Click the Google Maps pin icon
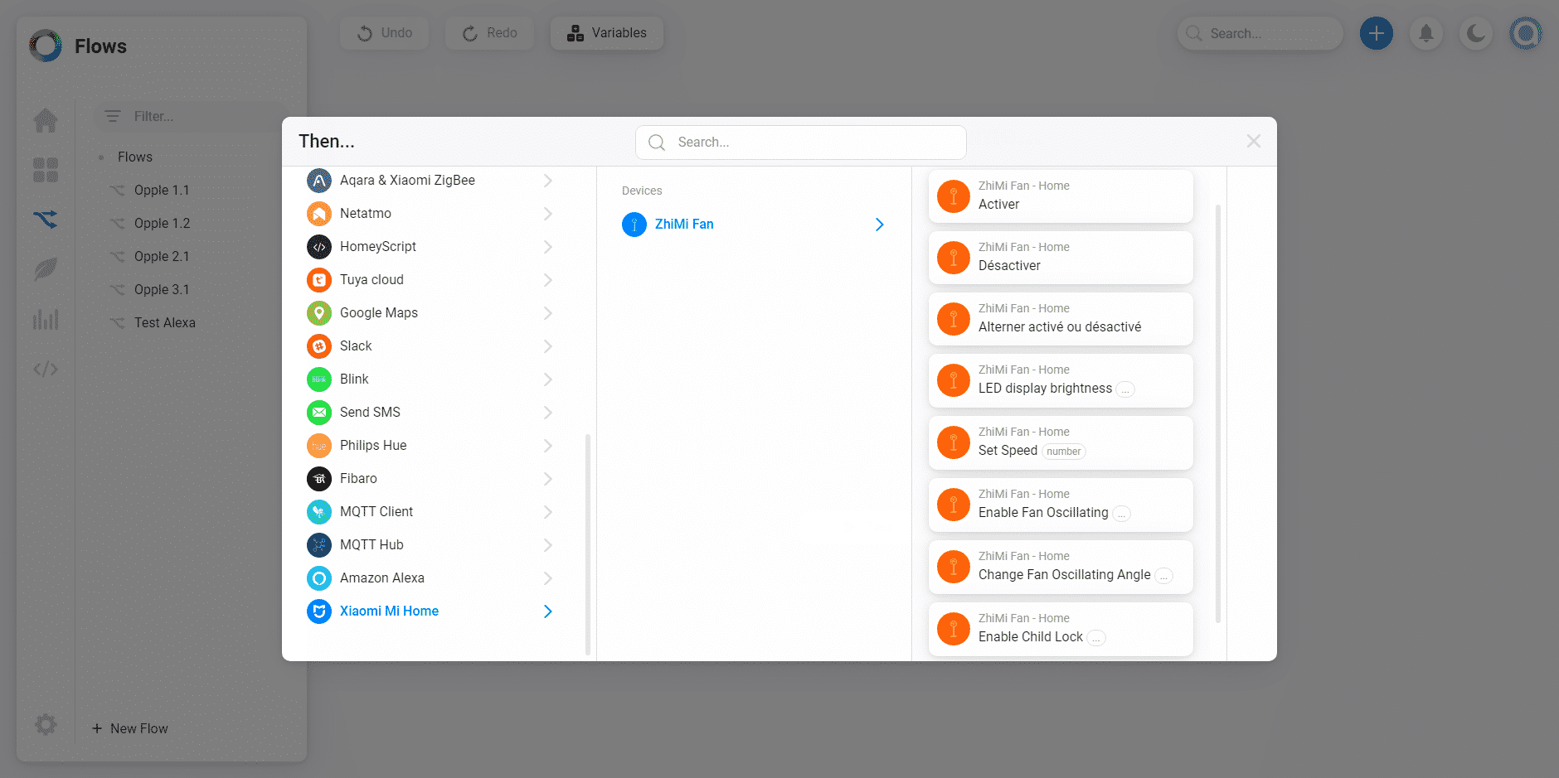The image size is (1559, 778). (319, 313)
